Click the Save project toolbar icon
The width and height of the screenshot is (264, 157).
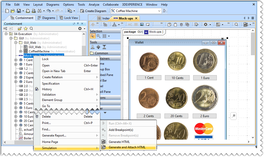click(x=19, y=11)
